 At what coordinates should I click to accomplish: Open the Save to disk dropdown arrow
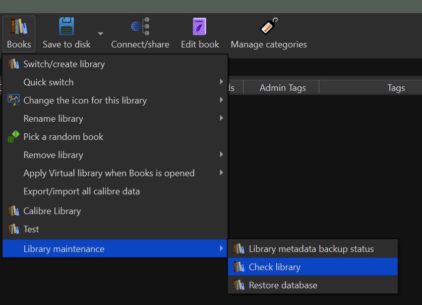[100, 34]
